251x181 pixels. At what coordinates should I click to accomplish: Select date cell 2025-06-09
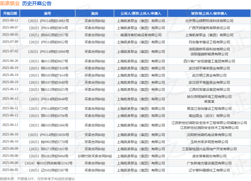coord(10,148)
